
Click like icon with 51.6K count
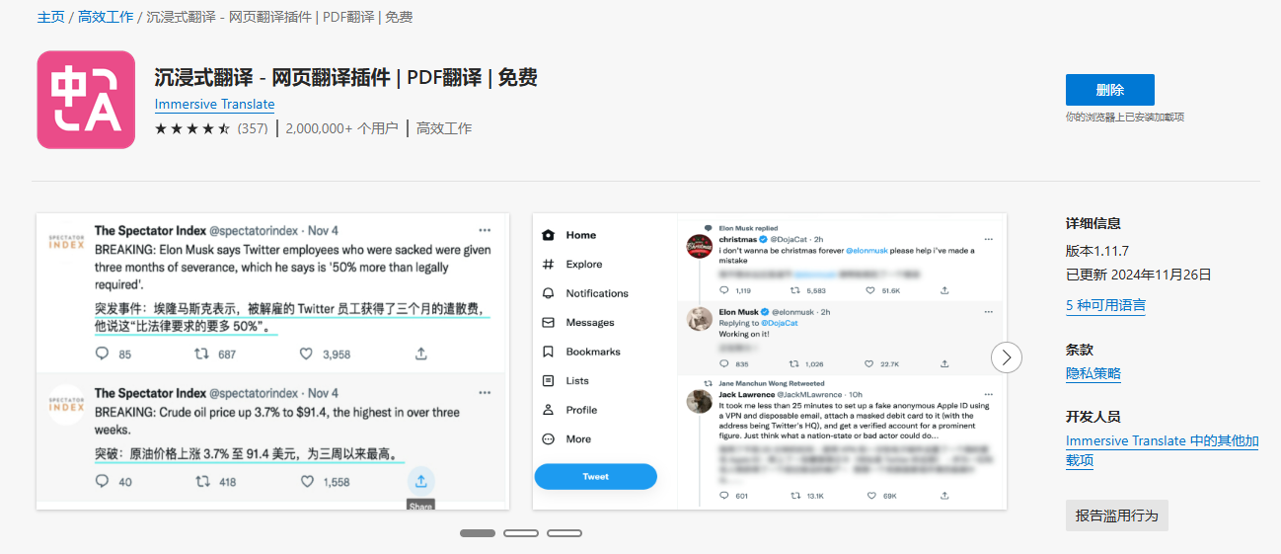click(869, 290)
